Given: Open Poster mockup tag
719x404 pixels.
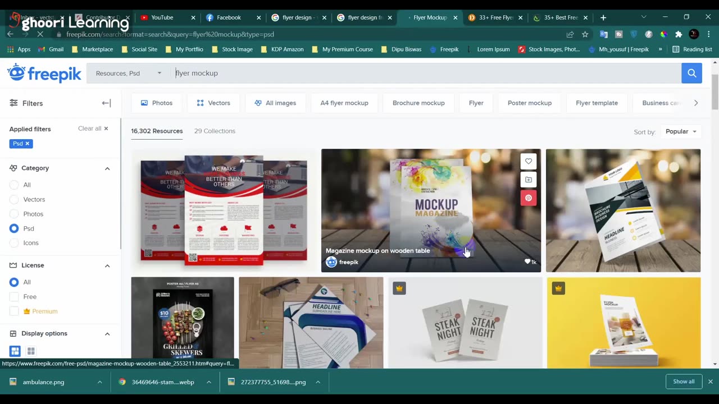Looking at the screenshot, I should 530,103.
